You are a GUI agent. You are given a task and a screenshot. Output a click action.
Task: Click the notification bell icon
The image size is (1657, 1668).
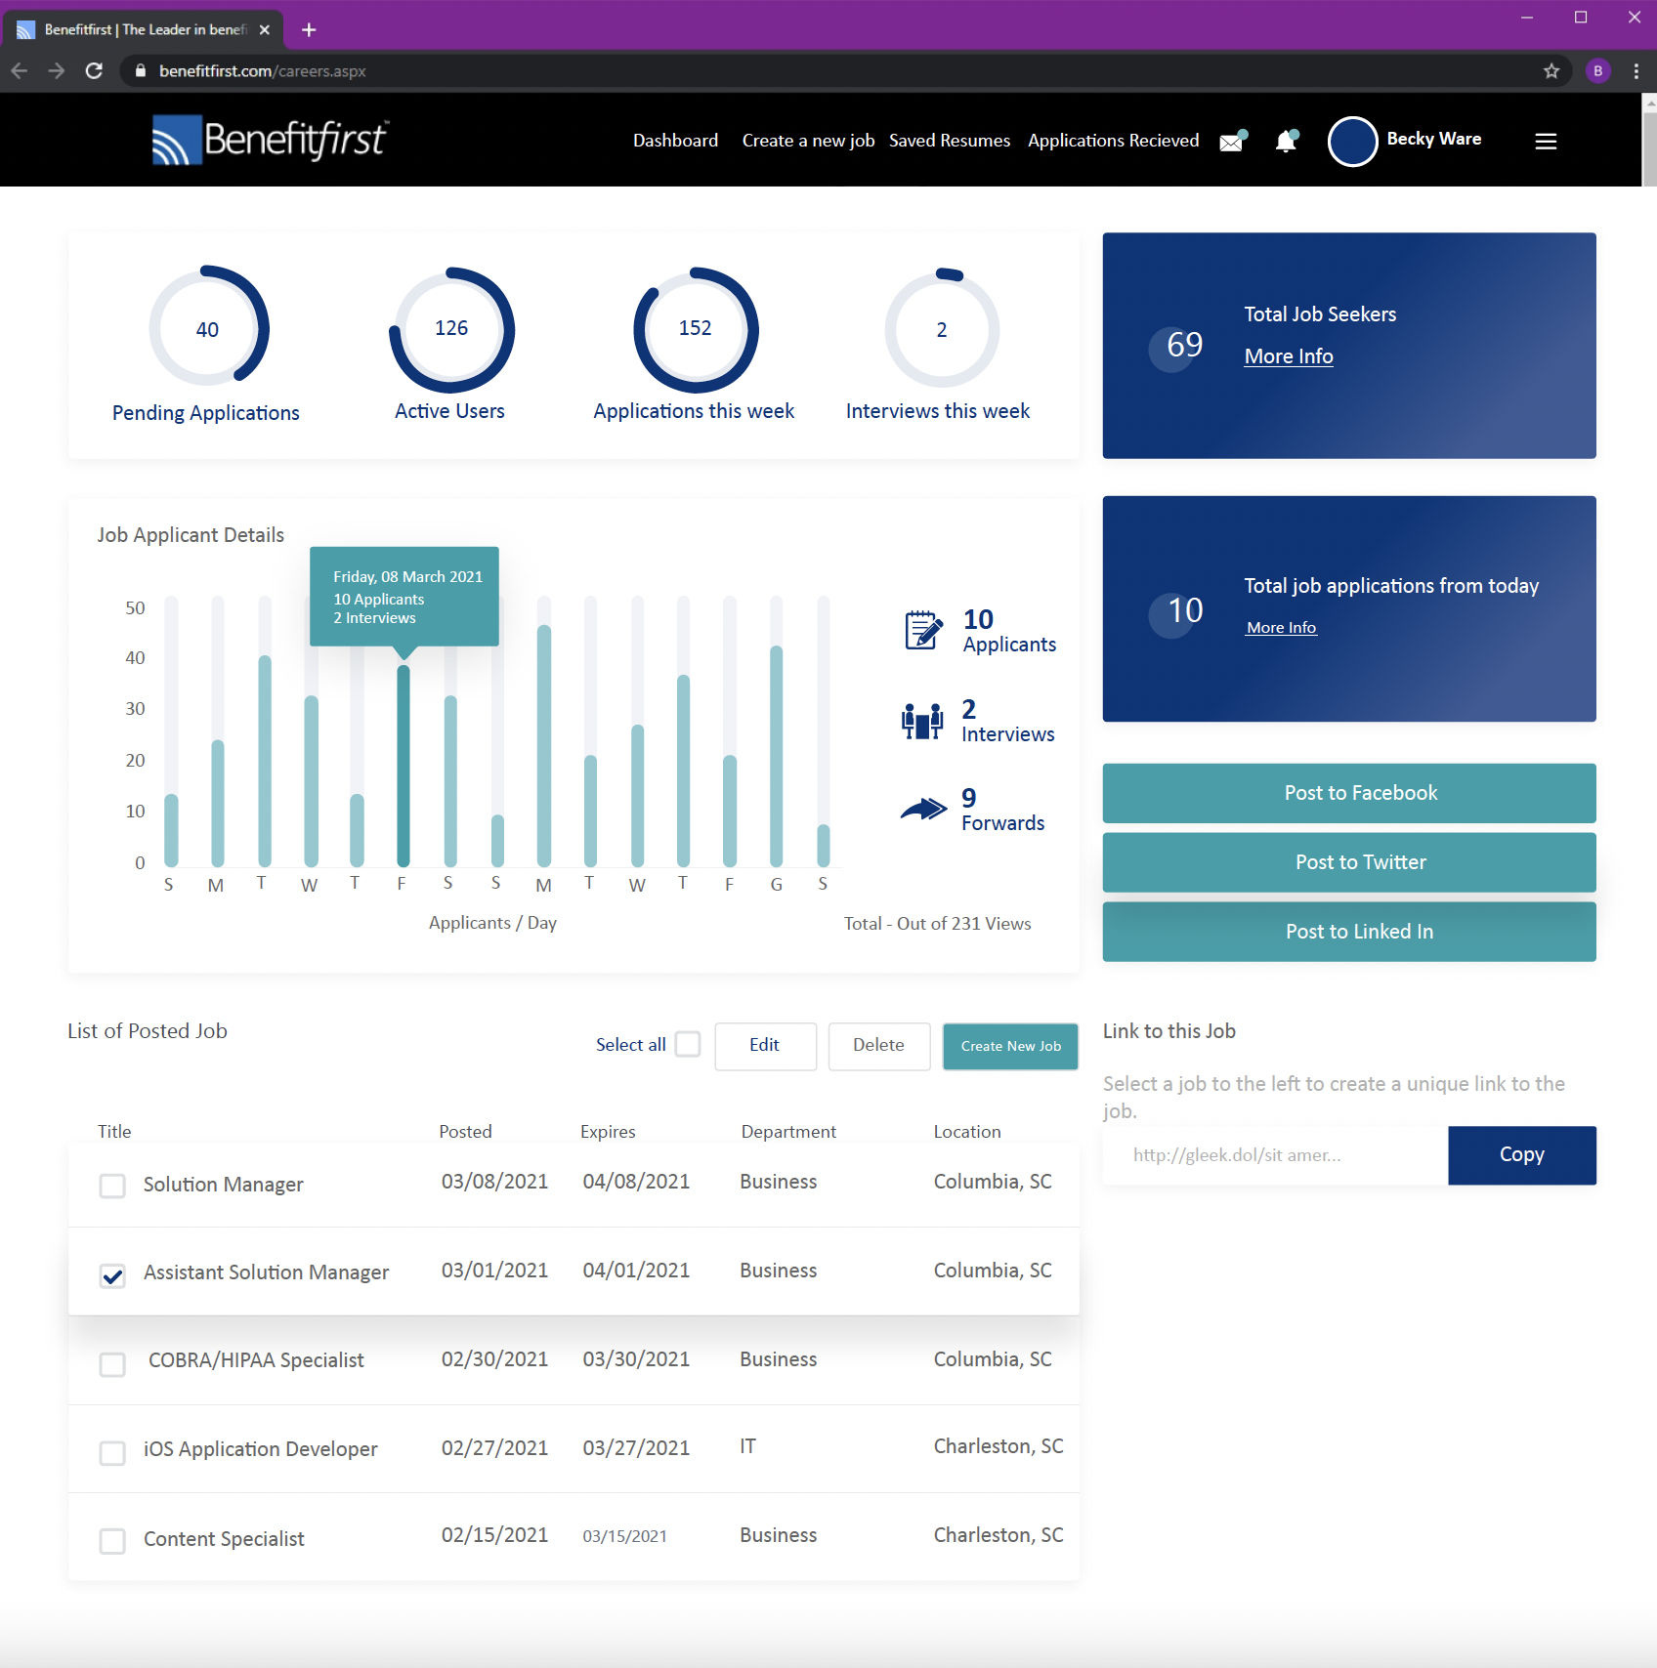tap(1287, 142)
